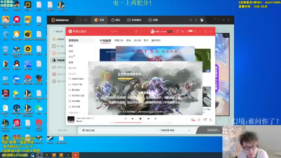This screenshot has height=158, width=281.
Task: Mute the NetEase volume speaker icon
Action: click(199, 120)
